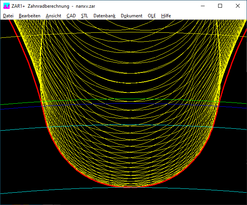Image resolution: width=247 pixels, height=205 pixels.
Task: Open the OLE menu
Action: coord(152,16)
